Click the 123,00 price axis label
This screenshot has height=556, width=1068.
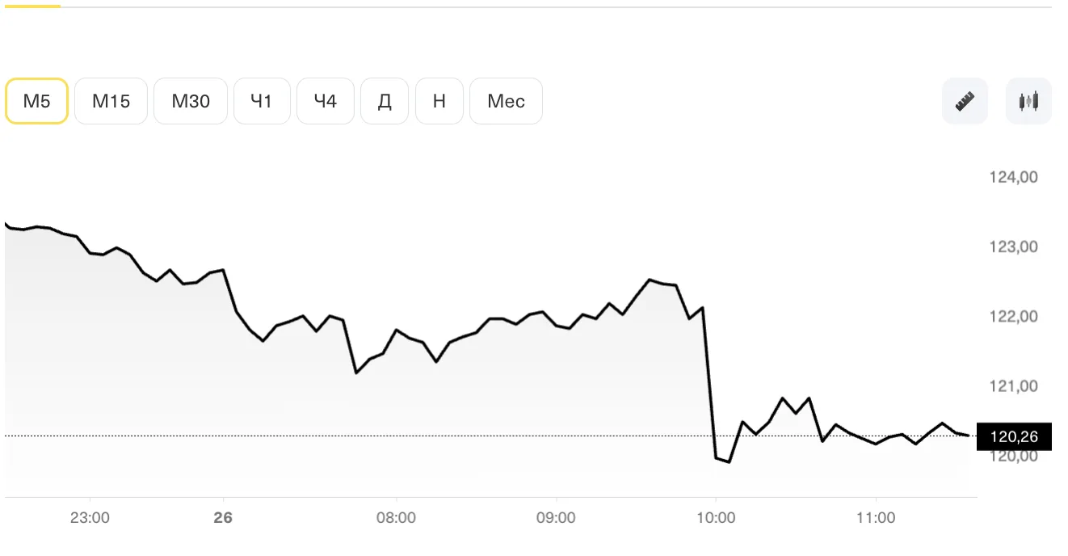1013,246
